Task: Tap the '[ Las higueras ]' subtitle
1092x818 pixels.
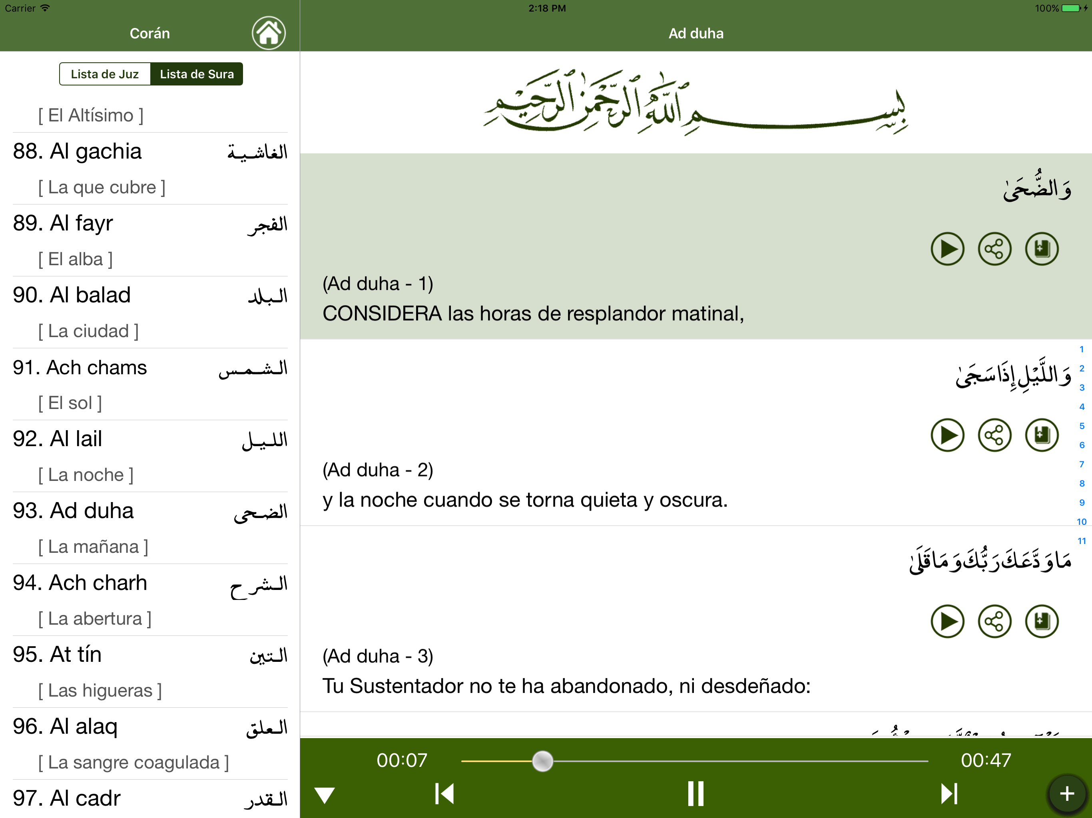Action: (x=100, y=691)
